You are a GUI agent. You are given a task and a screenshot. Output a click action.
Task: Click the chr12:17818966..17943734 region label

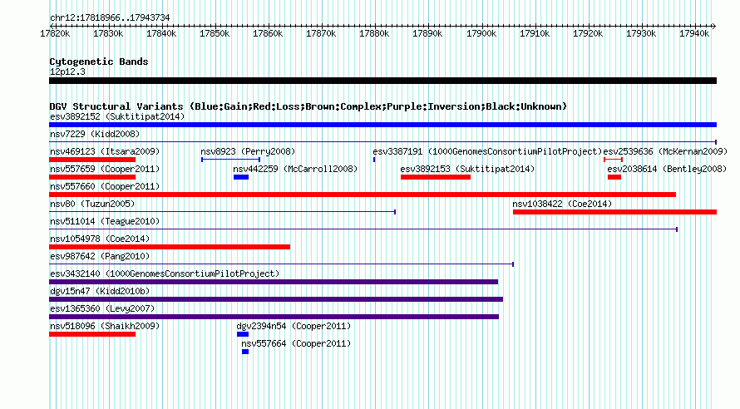(x=110, y=17)
